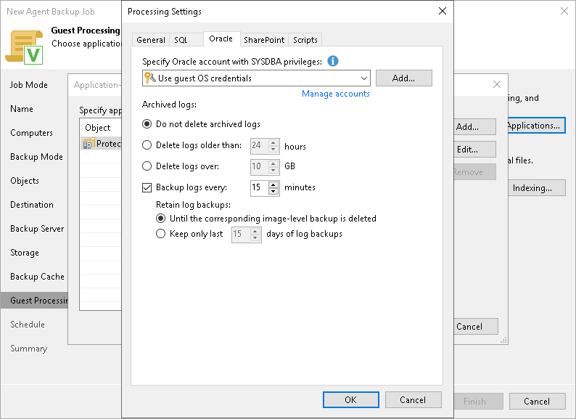Cancel the New Agent Backup Job wizard
Image resolution: width=576 pixels, height=419 pixels.
(x=537, y=402)
